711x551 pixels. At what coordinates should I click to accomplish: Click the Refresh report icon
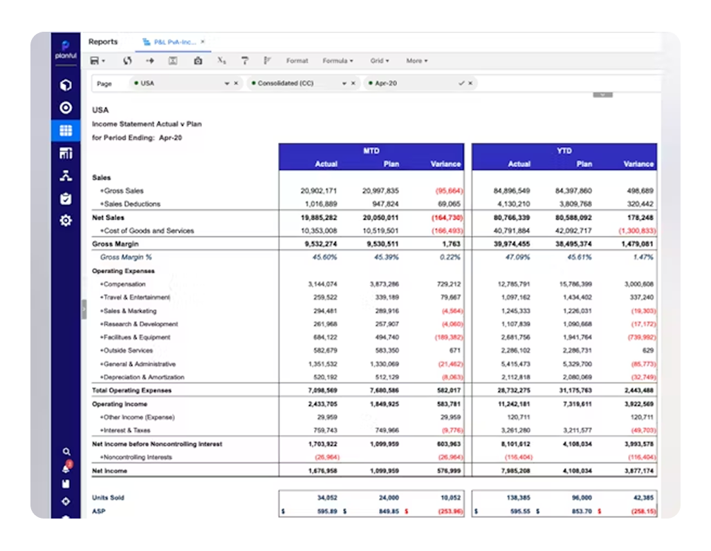[x=127, y=61]
